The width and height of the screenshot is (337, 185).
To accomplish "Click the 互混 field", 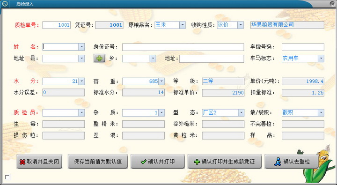I will pos(143,135).
